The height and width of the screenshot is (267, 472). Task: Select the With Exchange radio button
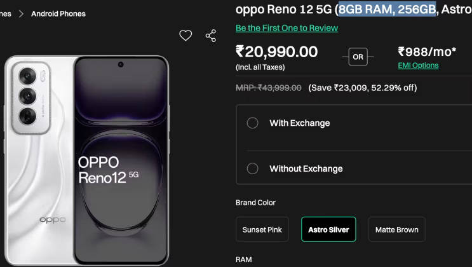[x=252, y=123]
